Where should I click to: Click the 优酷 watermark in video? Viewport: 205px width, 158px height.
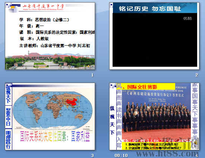[x=187, y=18]
